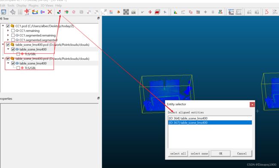The height and width of the screenshot is (168, 279).
Task: Open the SF scalar field icon
Action: 220,12
